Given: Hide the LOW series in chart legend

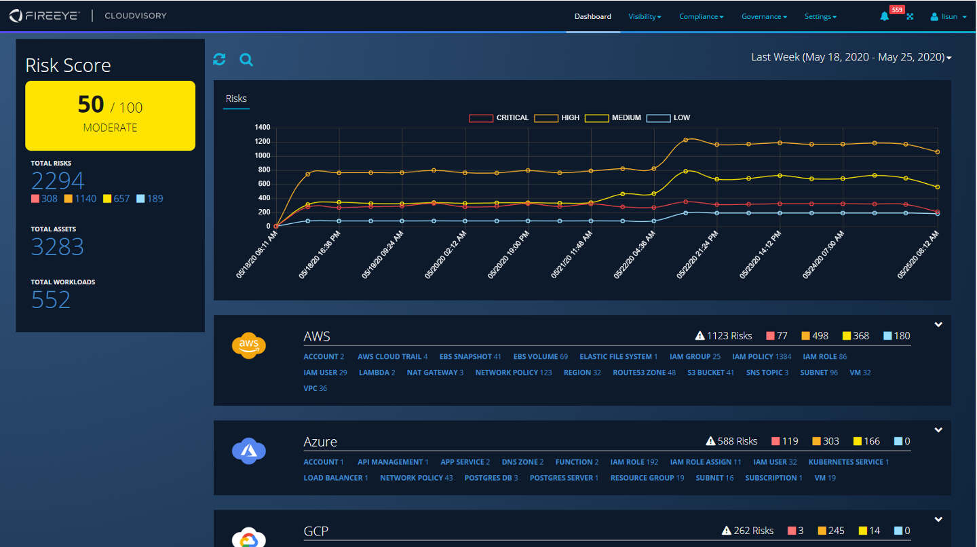Looking at the screenshot, I should click(x=668, y=118).
